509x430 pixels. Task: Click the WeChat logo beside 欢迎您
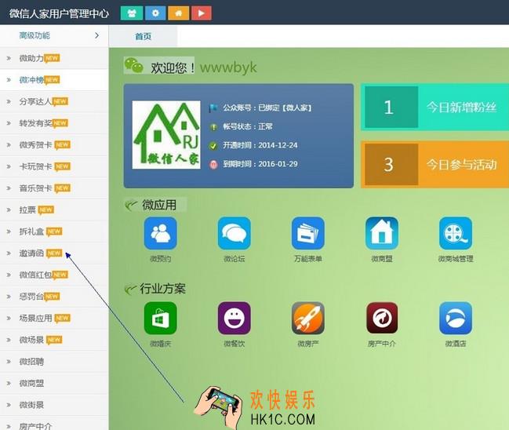click(134, 65)
